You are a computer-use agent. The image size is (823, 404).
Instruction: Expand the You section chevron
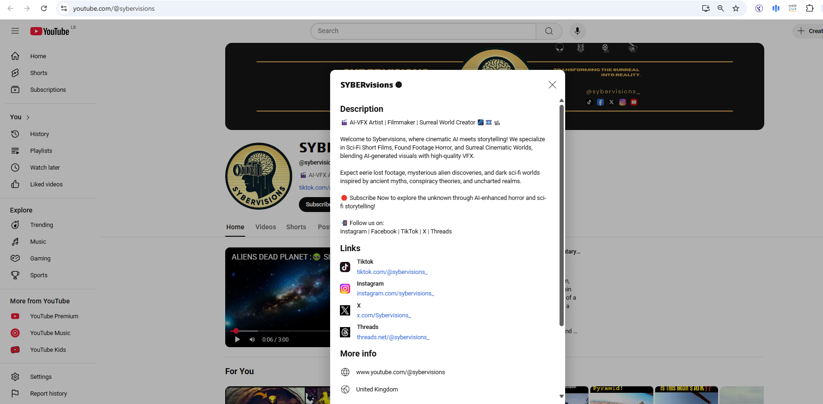pos(28,117)
